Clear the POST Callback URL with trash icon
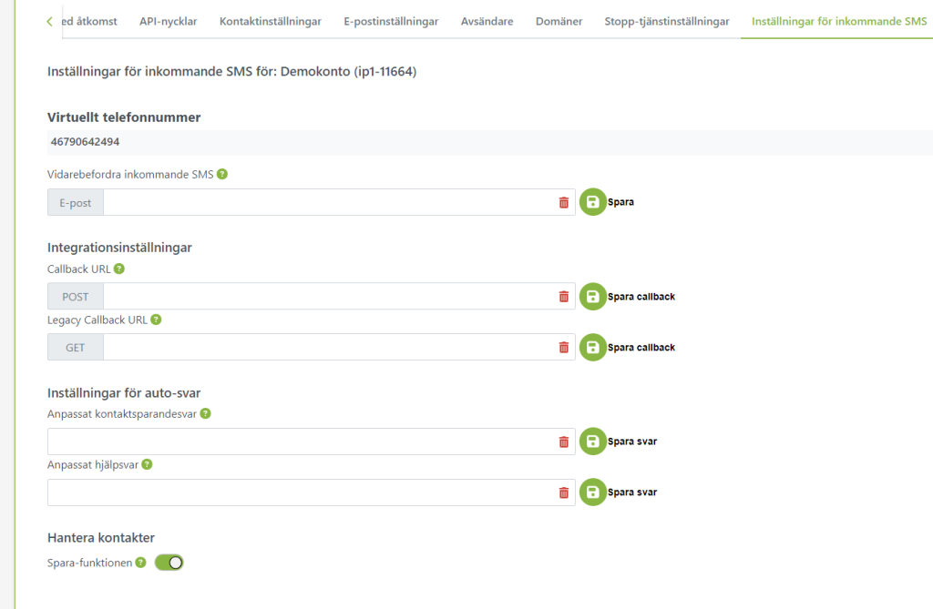The height and width of the screenshot is (609, 933). pyautogui.click(x=563, y=297)
